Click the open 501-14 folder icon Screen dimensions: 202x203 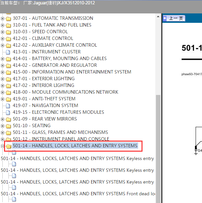coord(8,146)
